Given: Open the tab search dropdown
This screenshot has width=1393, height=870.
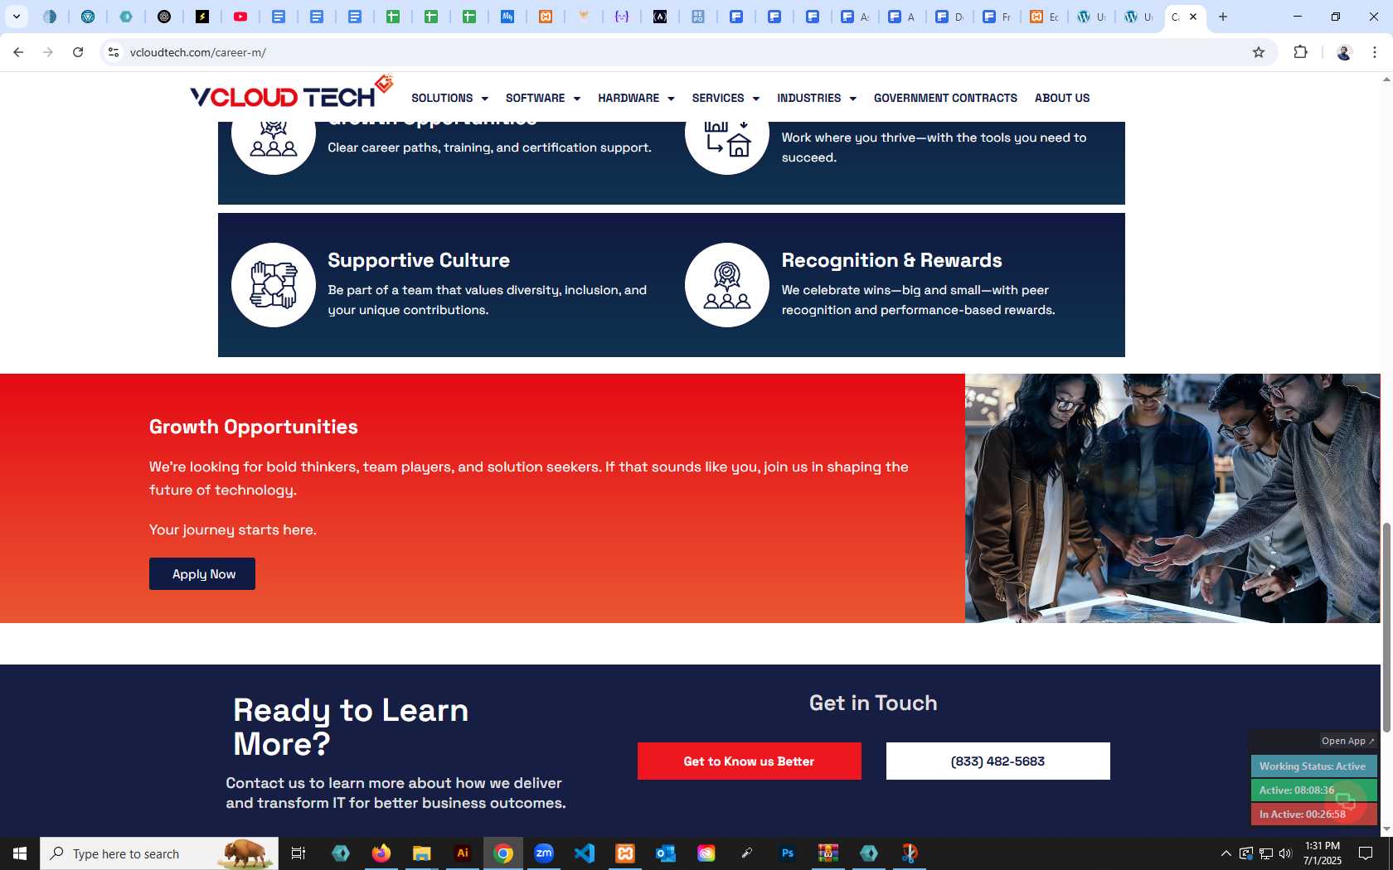Looking at the screenshot, I should (16, 17).
